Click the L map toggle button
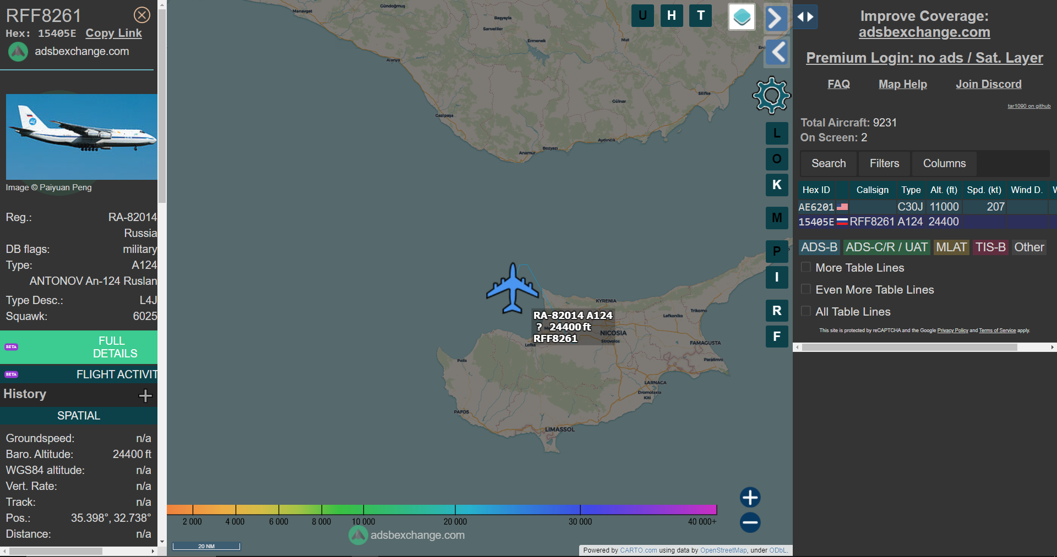 coord(777,133)
